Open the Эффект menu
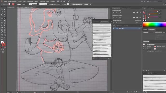The width and height of the screenshot is (166, 93). point(36,1)
